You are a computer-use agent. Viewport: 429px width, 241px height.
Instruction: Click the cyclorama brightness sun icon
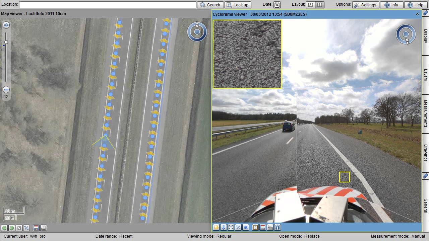[x=216, y=227]
